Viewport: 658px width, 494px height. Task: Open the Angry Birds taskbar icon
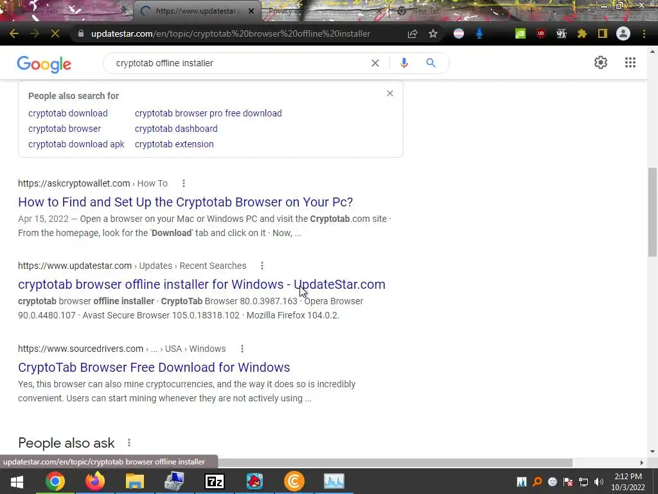pyautogui.click(x=254, y=481)
